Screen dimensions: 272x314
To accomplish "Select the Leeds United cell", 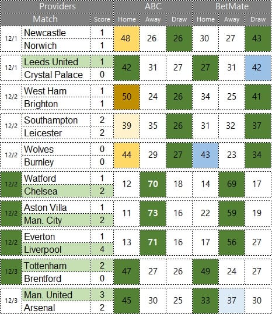I will click(56, 62).
